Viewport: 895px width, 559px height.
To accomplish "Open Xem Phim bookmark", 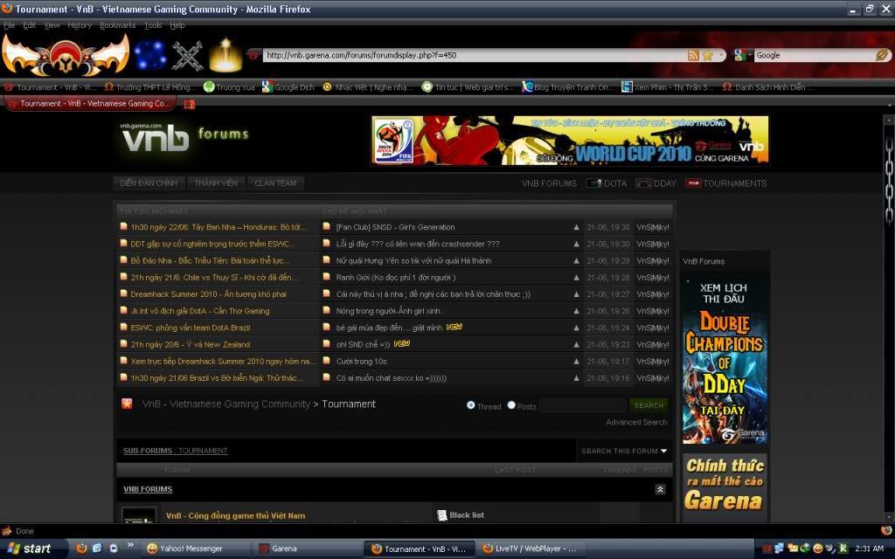I will (668, 87).
